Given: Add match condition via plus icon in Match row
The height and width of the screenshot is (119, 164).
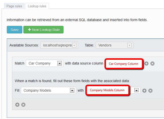Looking at the screenshot, I should pos(146,64).
